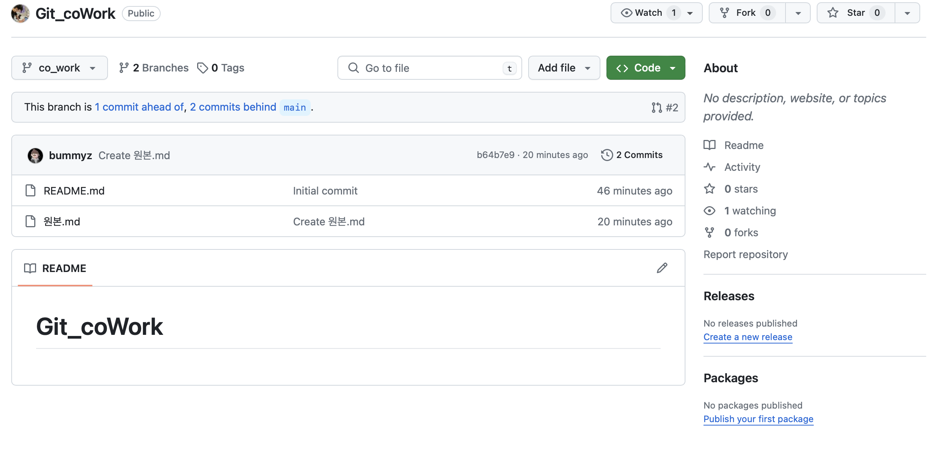This screenshot has height=459, width=942.
Task: Open the 0 forks link
Action: [x=731, y=233]
